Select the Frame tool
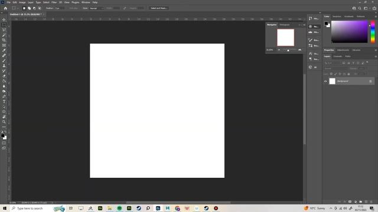 [4, 45]
